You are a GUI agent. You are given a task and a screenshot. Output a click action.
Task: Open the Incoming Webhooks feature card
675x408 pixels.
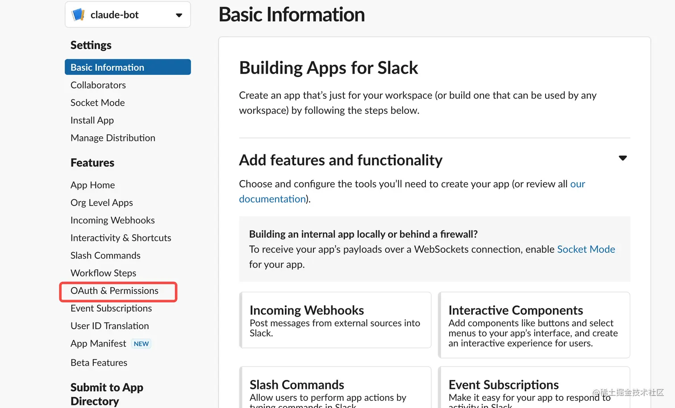[335, 320]
